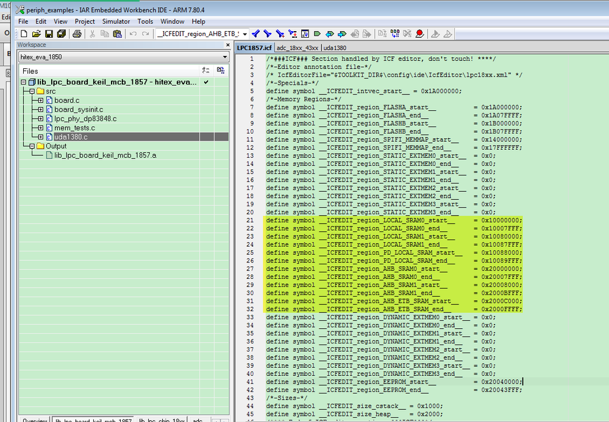Click the Paste clipboard icon
Screen dimensions: 609x422
[x=117, y=34]
